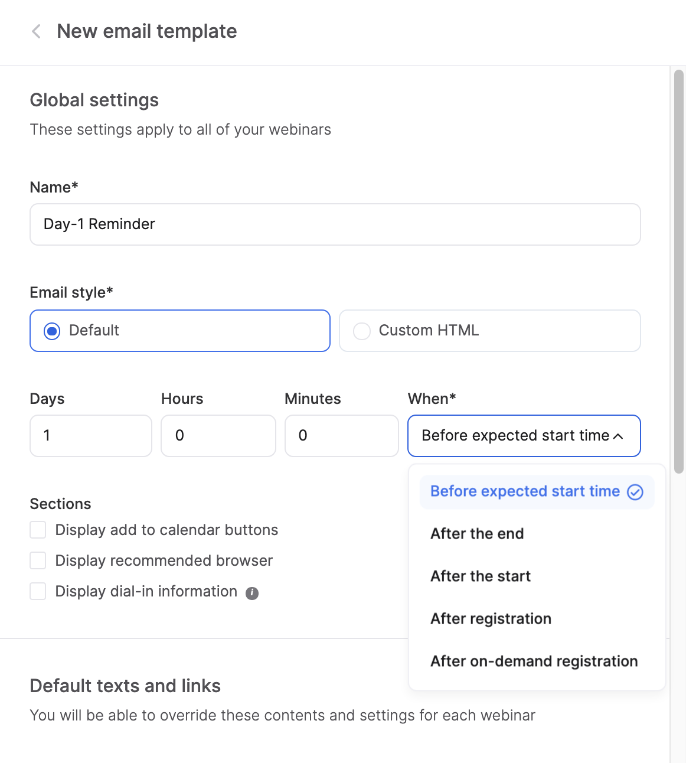Image resolution: width=686 pixels, height=763 pixels.
Task: Click the Minutes field
Action: tap(341, 436)
